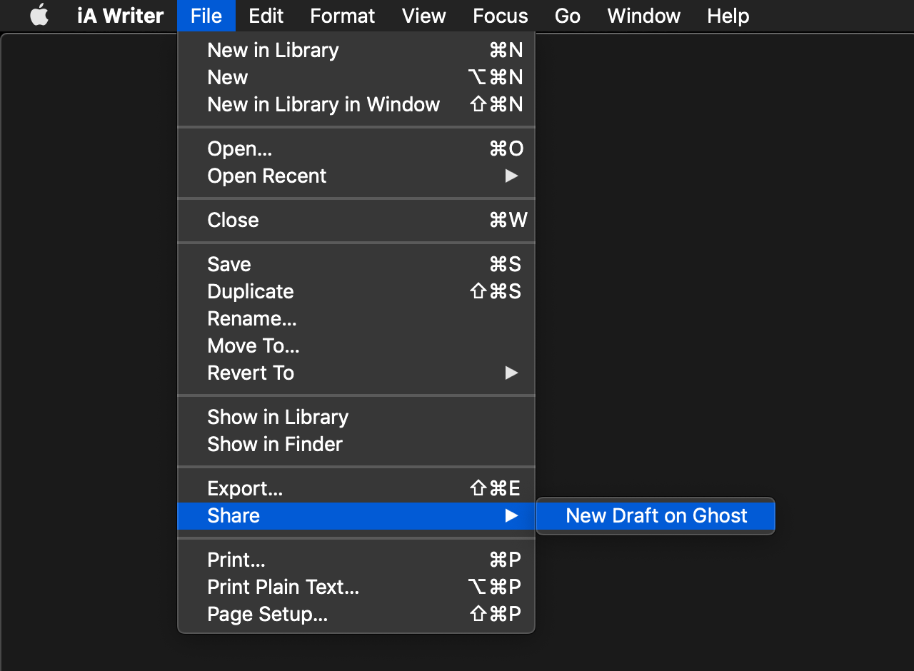Open the Format menu in menu bar
This screenshot has height=671, width=914.
tap(342, 16)
